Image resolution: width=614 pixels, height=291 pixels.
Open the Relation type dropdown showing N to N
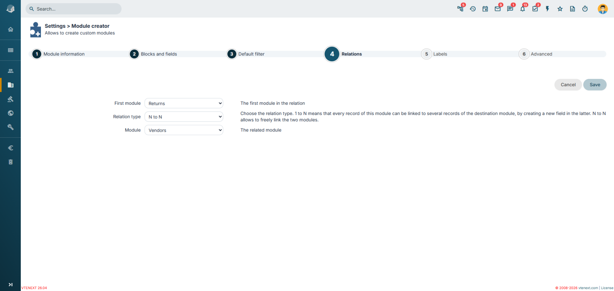[x=184, y=117]
